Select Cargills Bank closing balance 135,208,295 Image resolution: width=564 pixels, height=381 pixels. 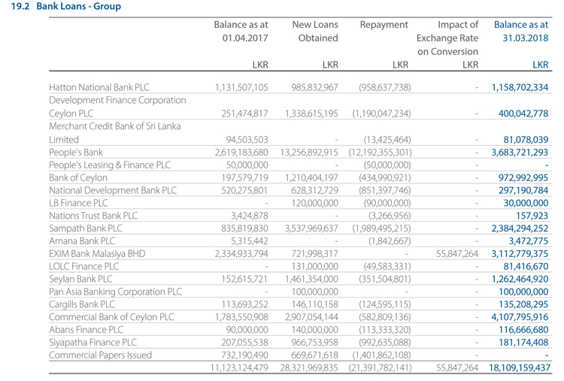(523, 304)
